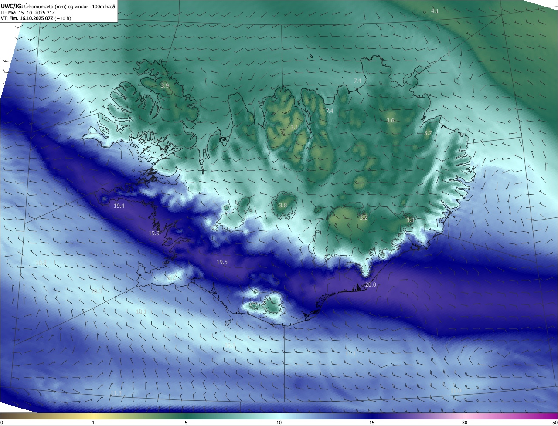Click the 5 tick on the color scale

pos(186,423)
